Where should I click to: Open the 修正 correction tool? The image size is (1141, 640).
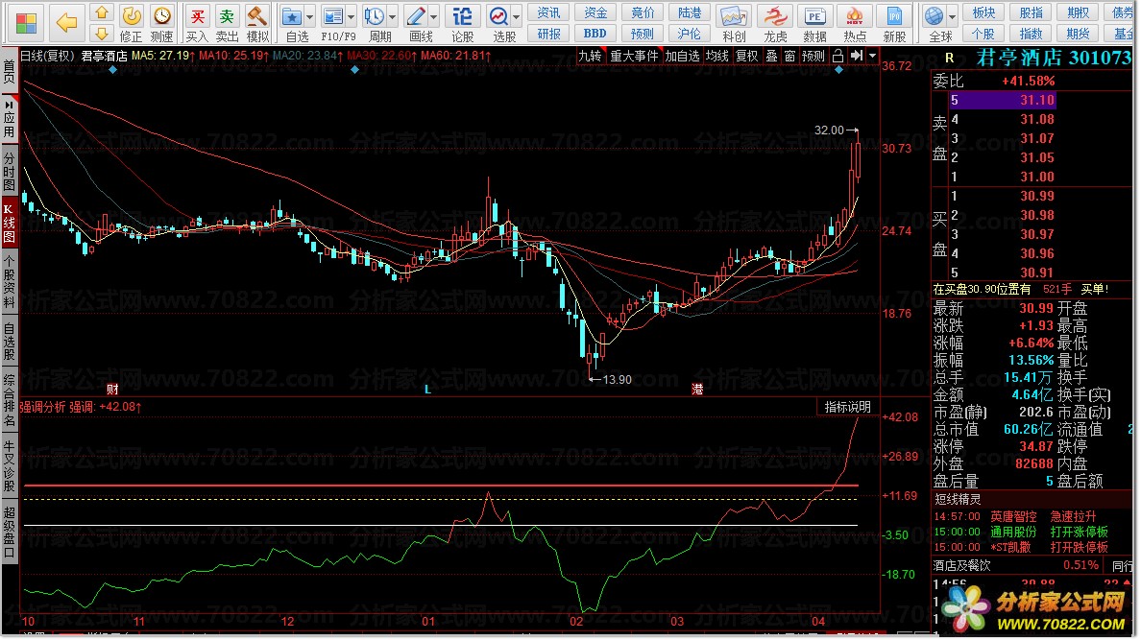131,22
